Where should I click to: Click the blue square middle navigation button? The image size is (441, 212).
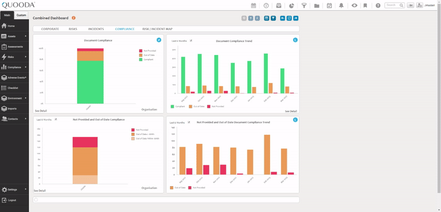click(289, 18)
